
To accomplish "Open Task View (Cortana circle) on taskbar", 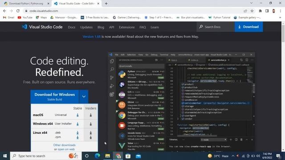I will (87, 156).
